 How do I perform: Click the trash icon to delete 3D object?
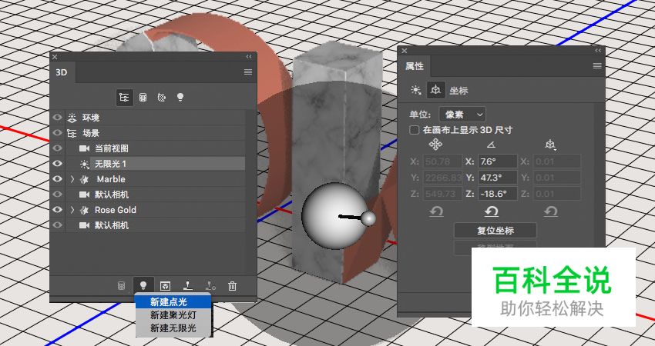(x=232, y=285)
